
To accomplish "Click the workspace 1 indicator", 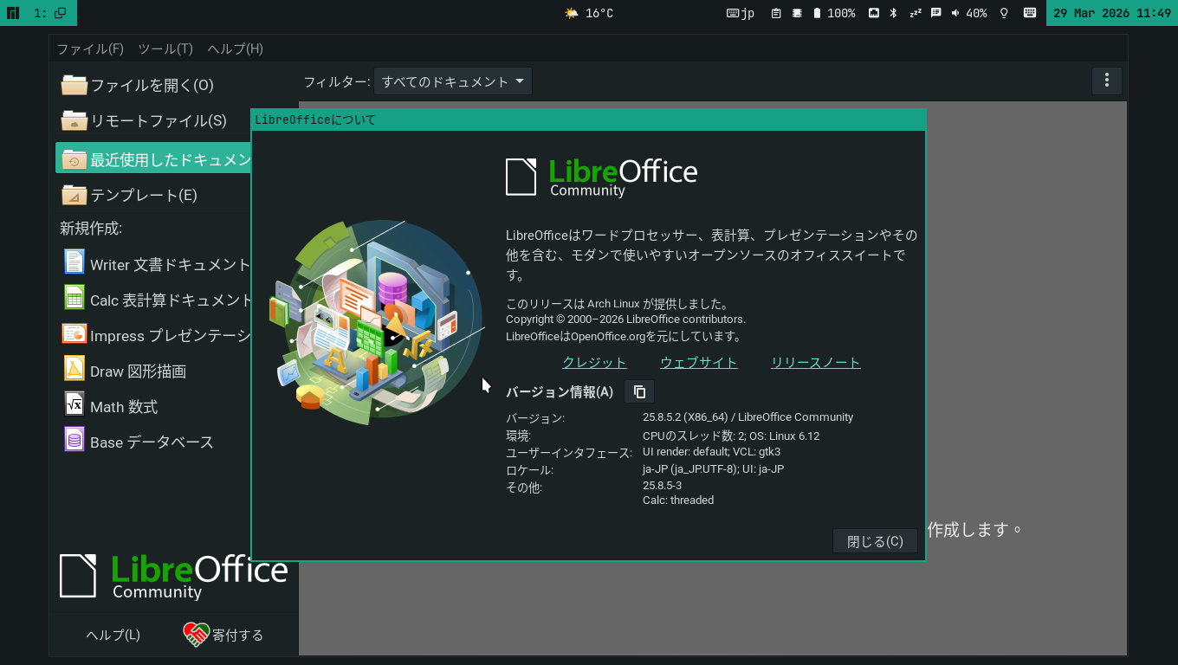I will click(49, 13).
